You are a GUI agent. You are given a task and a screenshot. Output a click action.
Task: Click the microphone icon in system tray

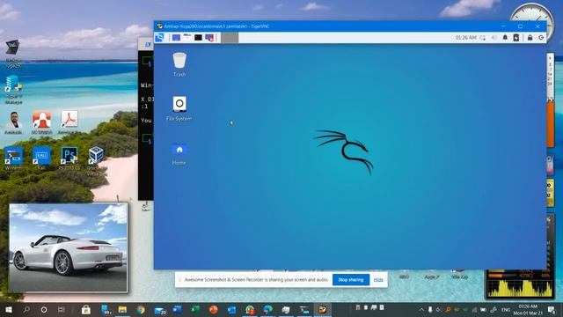(x=430, y=309)
